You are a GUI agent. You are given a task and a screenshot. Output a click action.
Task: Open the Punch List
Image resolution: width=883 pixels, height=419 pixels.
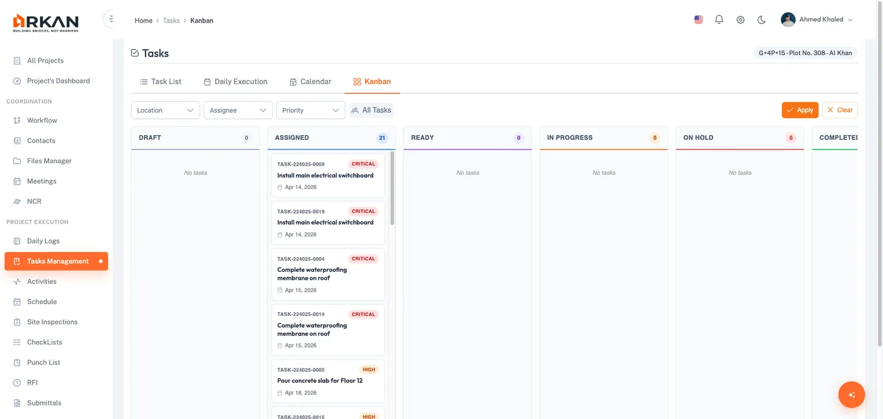pyautogui.click(x=43, y=362)
